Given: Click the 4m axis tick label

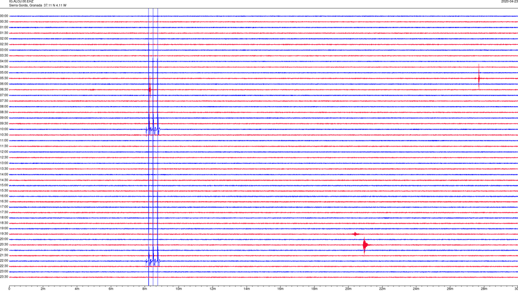Looking at the screenshot, I should 77,289.
